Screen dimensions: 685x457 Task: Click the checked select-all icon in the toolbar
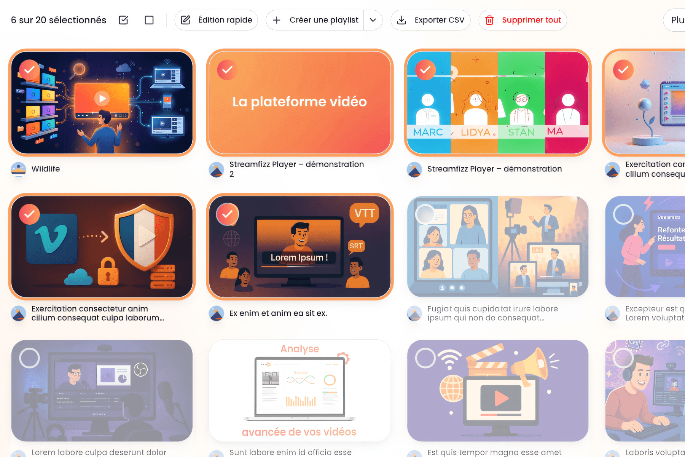click(123, 20)
